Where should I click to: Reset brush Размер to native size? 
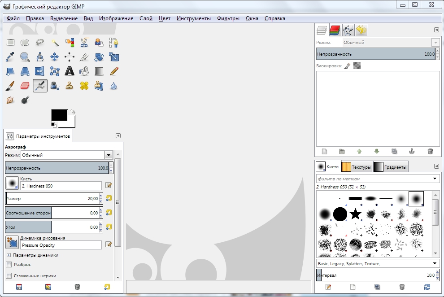tap(109, 198)
